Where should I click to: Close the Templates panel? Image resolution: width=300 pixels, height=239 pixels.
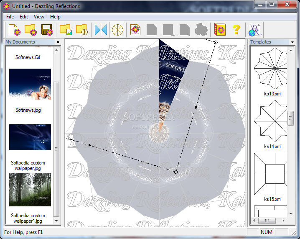click(292, 42)
